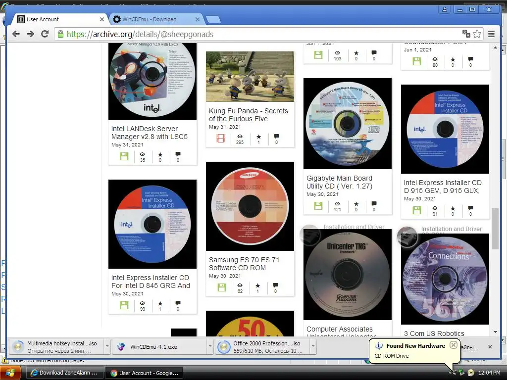Click the software floppy icon under Intel LANDesk
The height and width of the screenshot is (380, 507).
[x=124, y=156]
